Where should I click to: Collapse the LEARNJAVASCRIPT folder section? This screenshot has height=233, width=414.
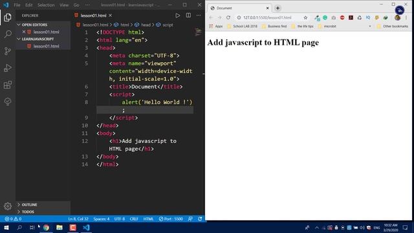click(x=43, y=39)
